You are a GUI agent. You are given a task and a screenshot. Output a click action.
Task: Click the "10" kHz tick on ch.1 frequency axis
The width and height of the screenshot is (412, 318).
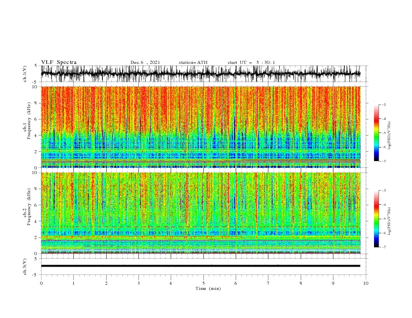coord(34,87)
